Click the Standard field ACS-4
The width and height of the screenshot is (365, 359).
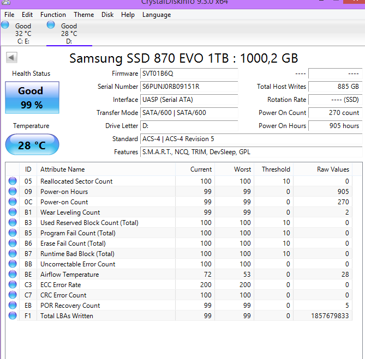pyautogui.click(x=252, y=139)
